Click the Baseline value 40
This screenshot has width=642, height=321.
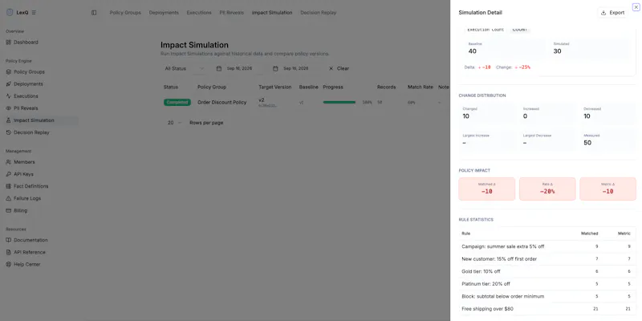(473, 51)
